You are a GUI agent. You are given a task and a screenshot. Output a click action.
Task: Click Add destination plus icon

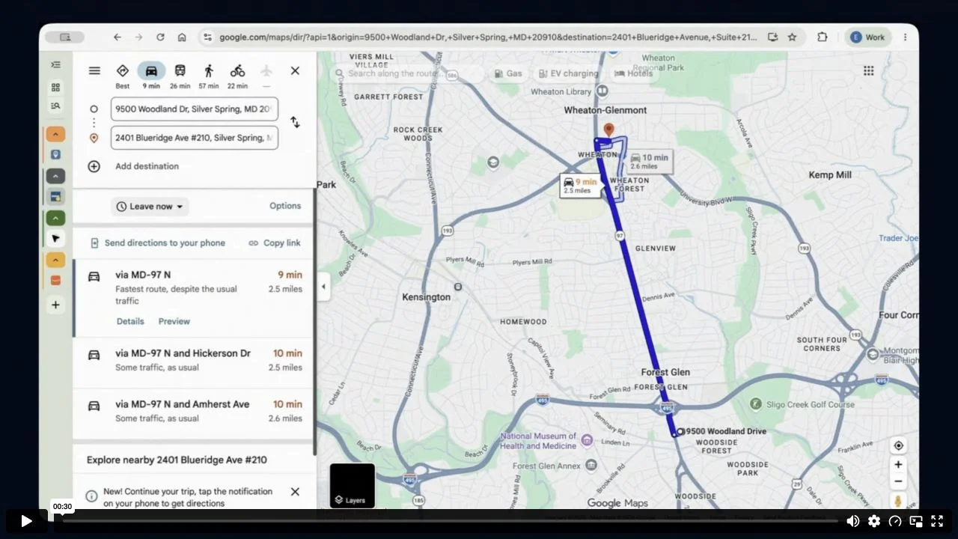pos(94,166)
